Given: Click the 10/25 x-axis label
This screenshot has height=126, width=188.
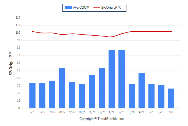Looking at the screenshot, I should point(82,112).
